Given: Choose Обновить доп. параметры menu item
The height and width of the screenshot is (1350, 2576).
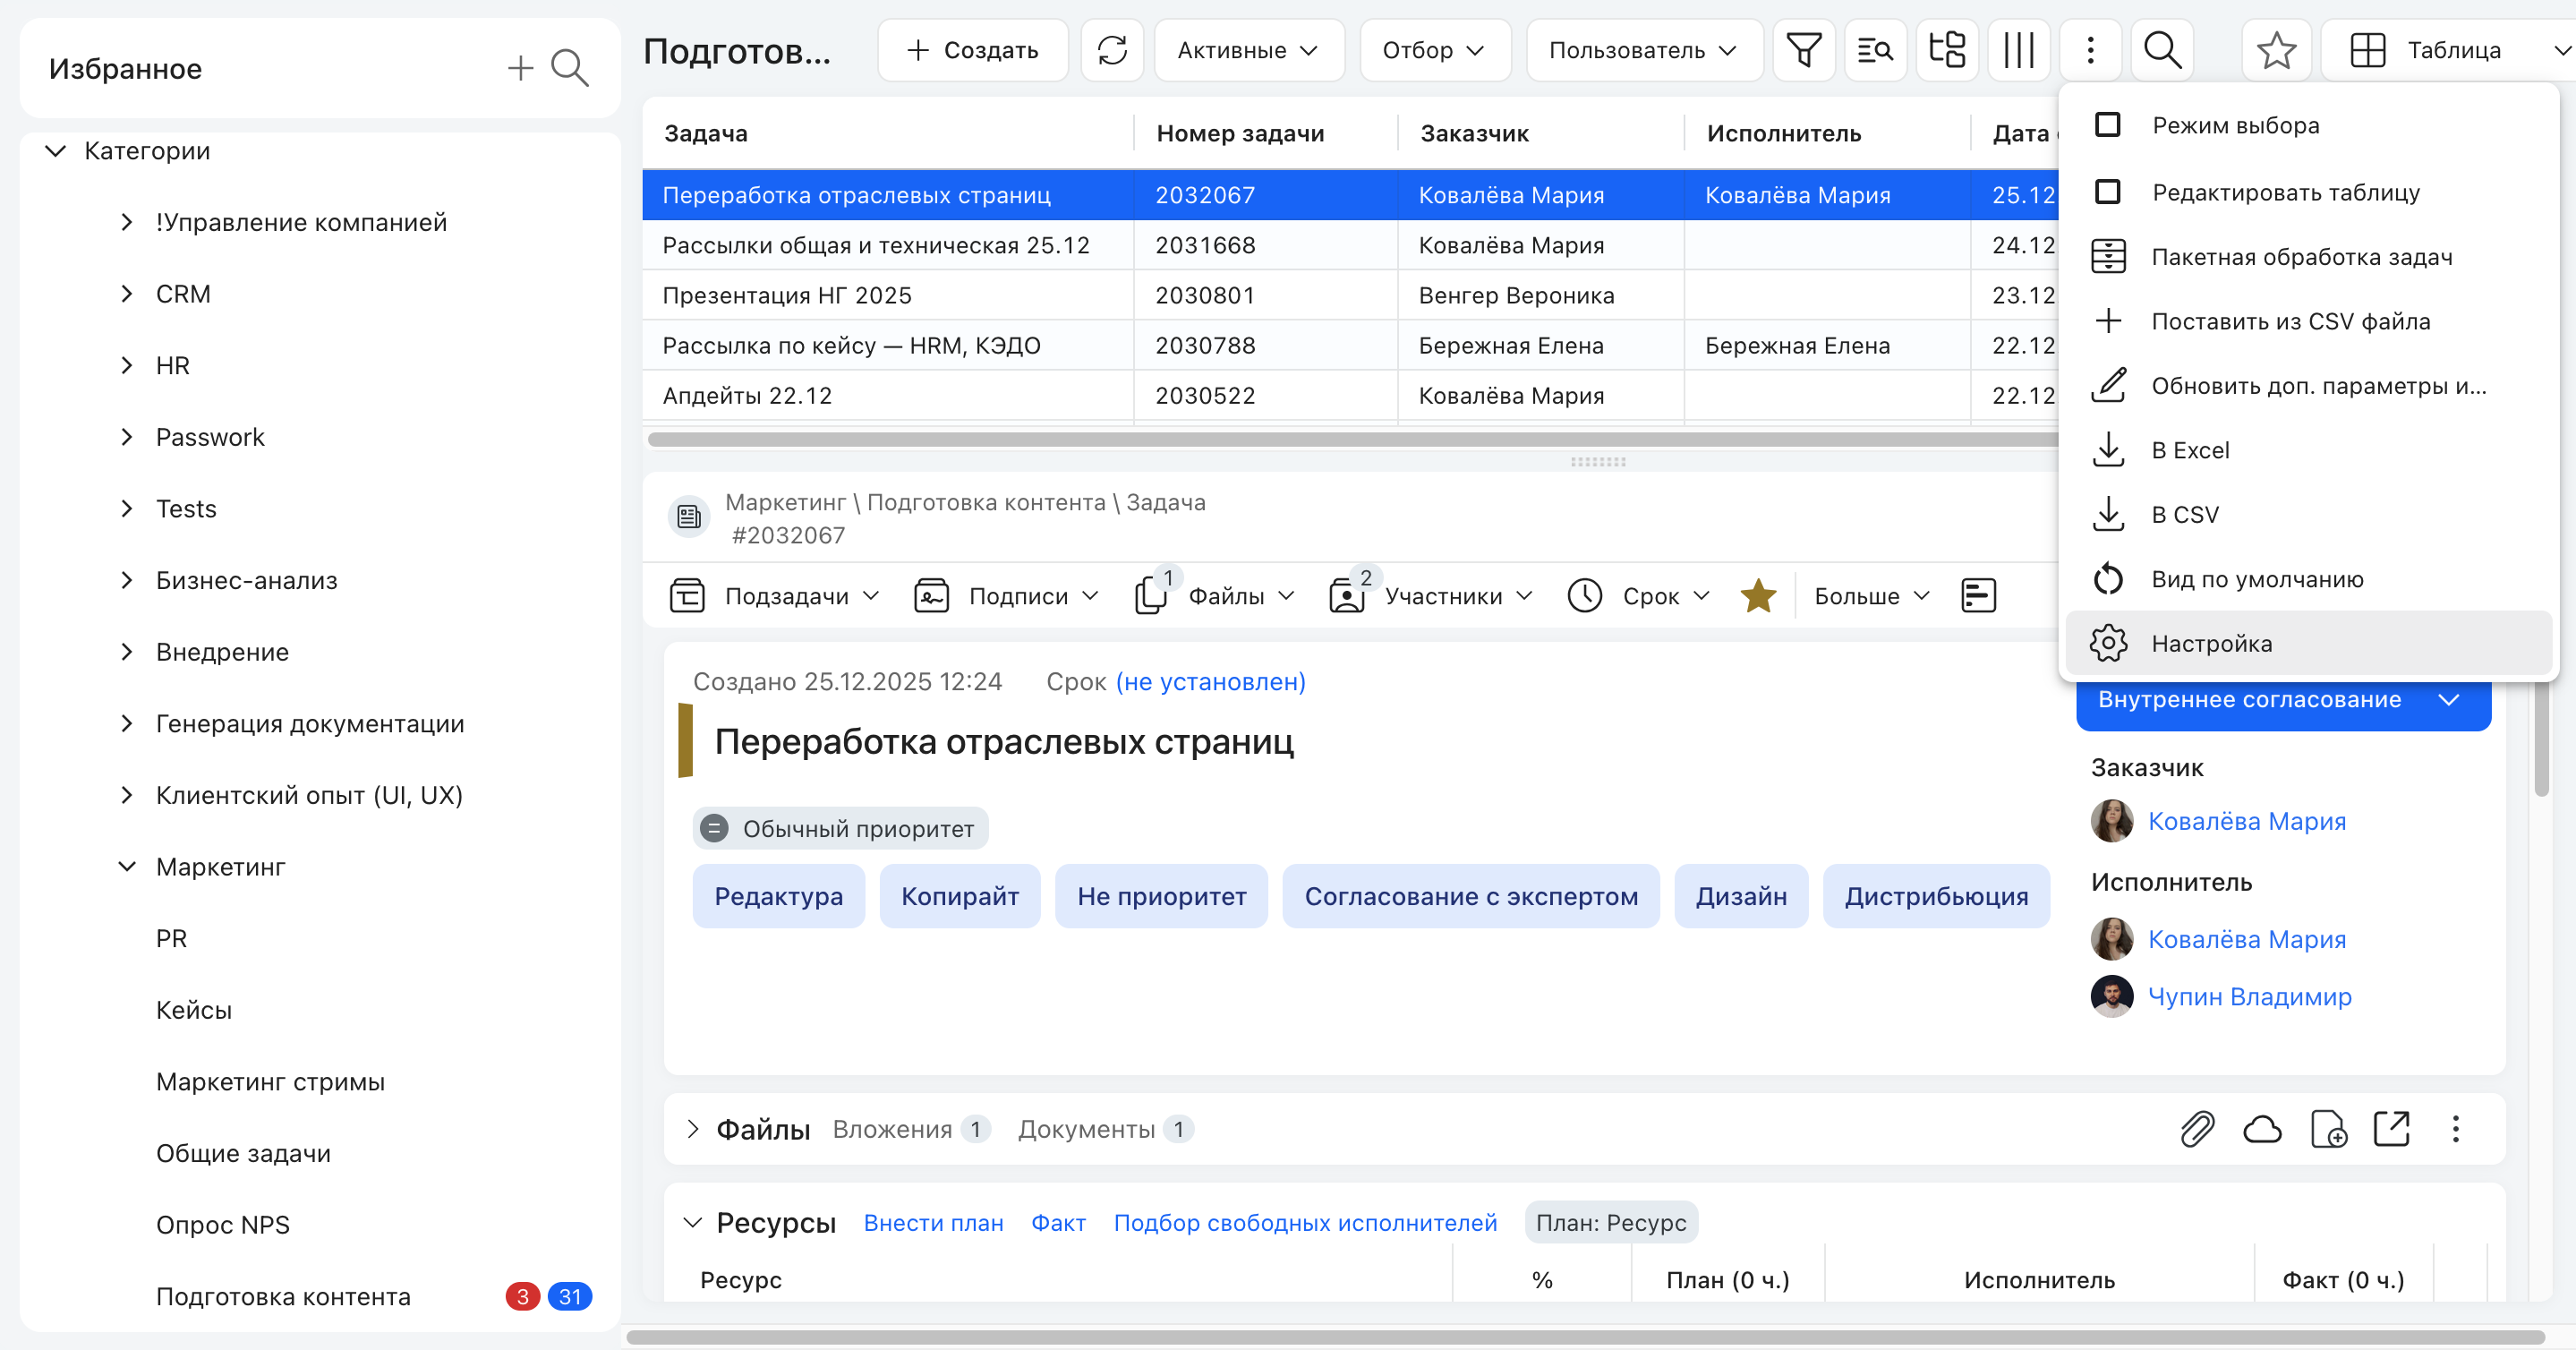Looking at the screenshot, I should click(x=2308, y=386).
